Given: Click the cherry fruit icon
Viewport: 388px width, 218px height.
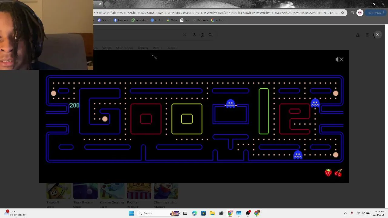Looking at the screenshot, I should click(338, 173).
